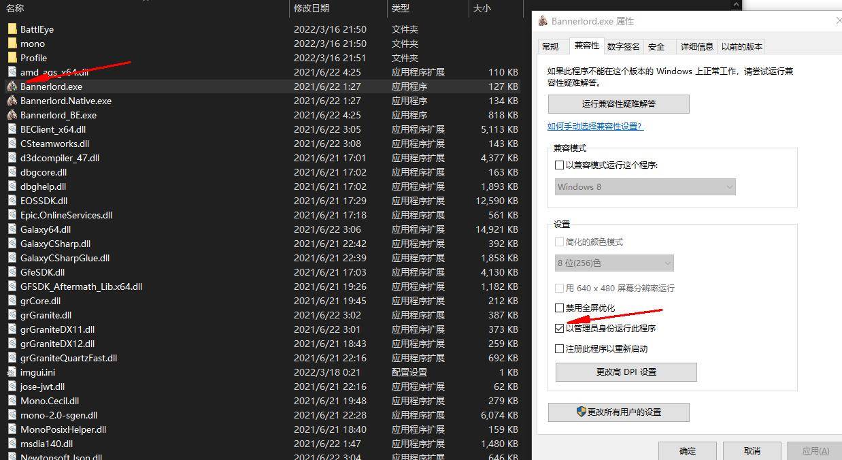Select the MonoPosixHelper.dll file icon
Image resolution: width=842 pixels, height=460 pixels.
pyautogui.click(x=12, y=429)
